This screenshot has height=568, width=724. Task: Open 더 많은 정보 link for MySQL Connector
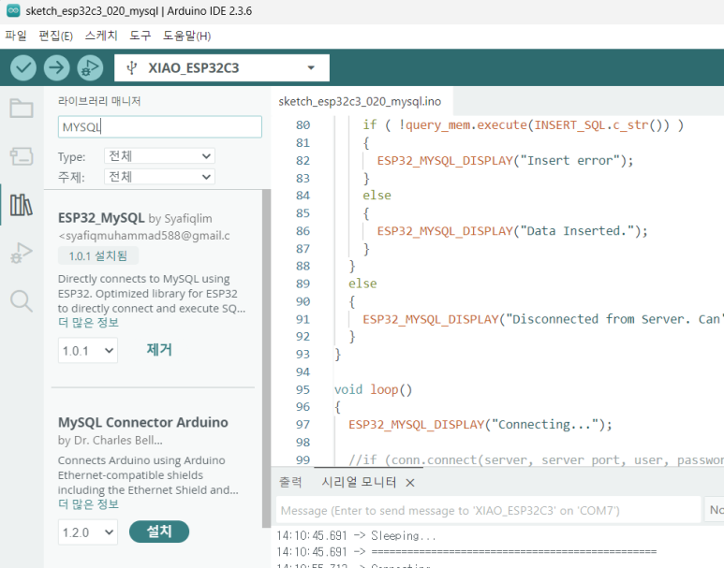88,504
